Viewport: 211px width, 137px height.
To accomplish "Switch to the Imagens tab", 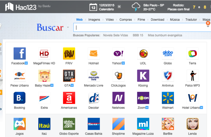I will click(94, 20).
